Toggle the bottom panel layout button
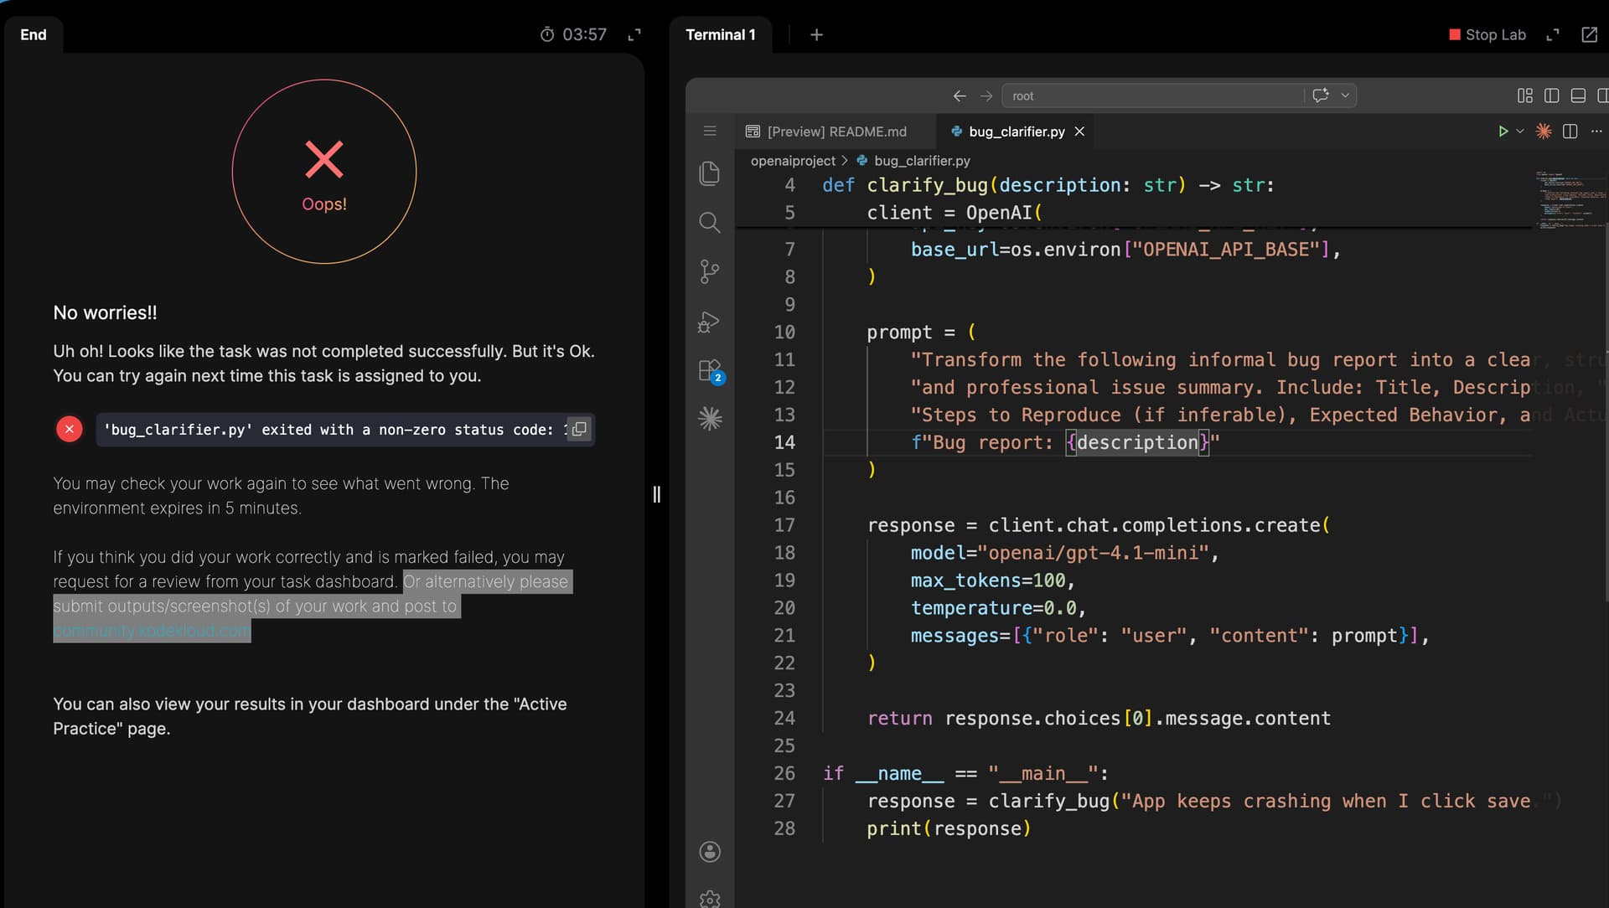The width and height of the screenshot is (1609, 908). point(1578,95)
